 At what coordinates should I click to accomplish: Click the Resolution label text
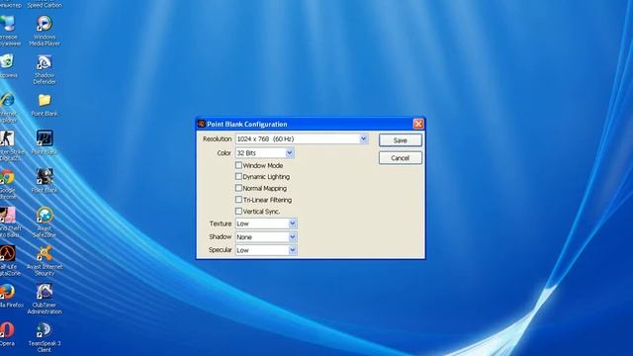coord(218,138)
